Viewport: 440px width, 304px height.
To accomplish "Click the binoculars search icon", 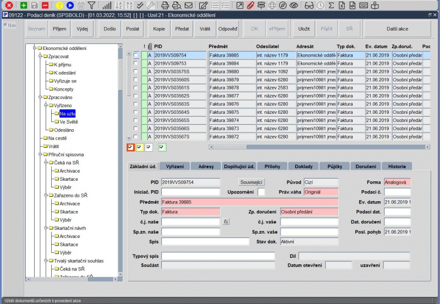I will click(309, 5).
